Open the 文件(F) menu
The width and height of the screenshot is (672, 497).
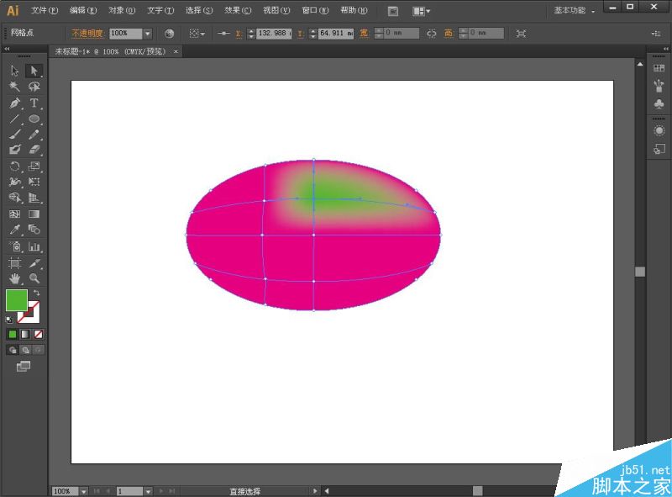point(45,10)
